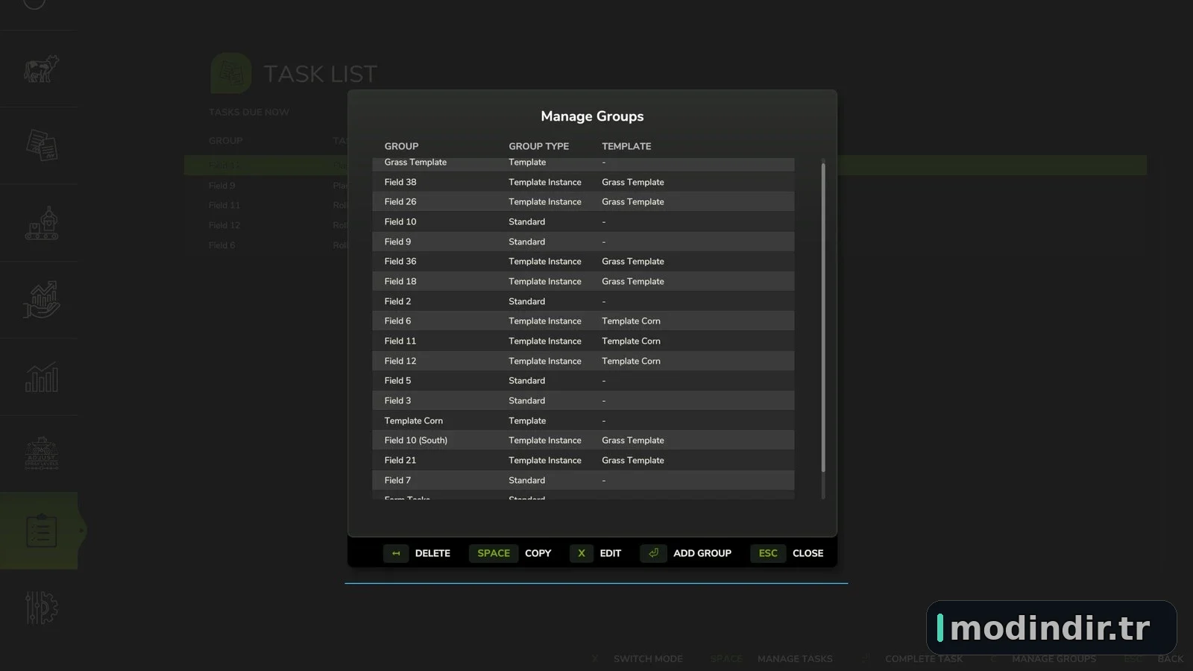1193x671 pixels.
Task: Select the Field 18 group row
Action: pyautogui.click(x=583, y=281)
